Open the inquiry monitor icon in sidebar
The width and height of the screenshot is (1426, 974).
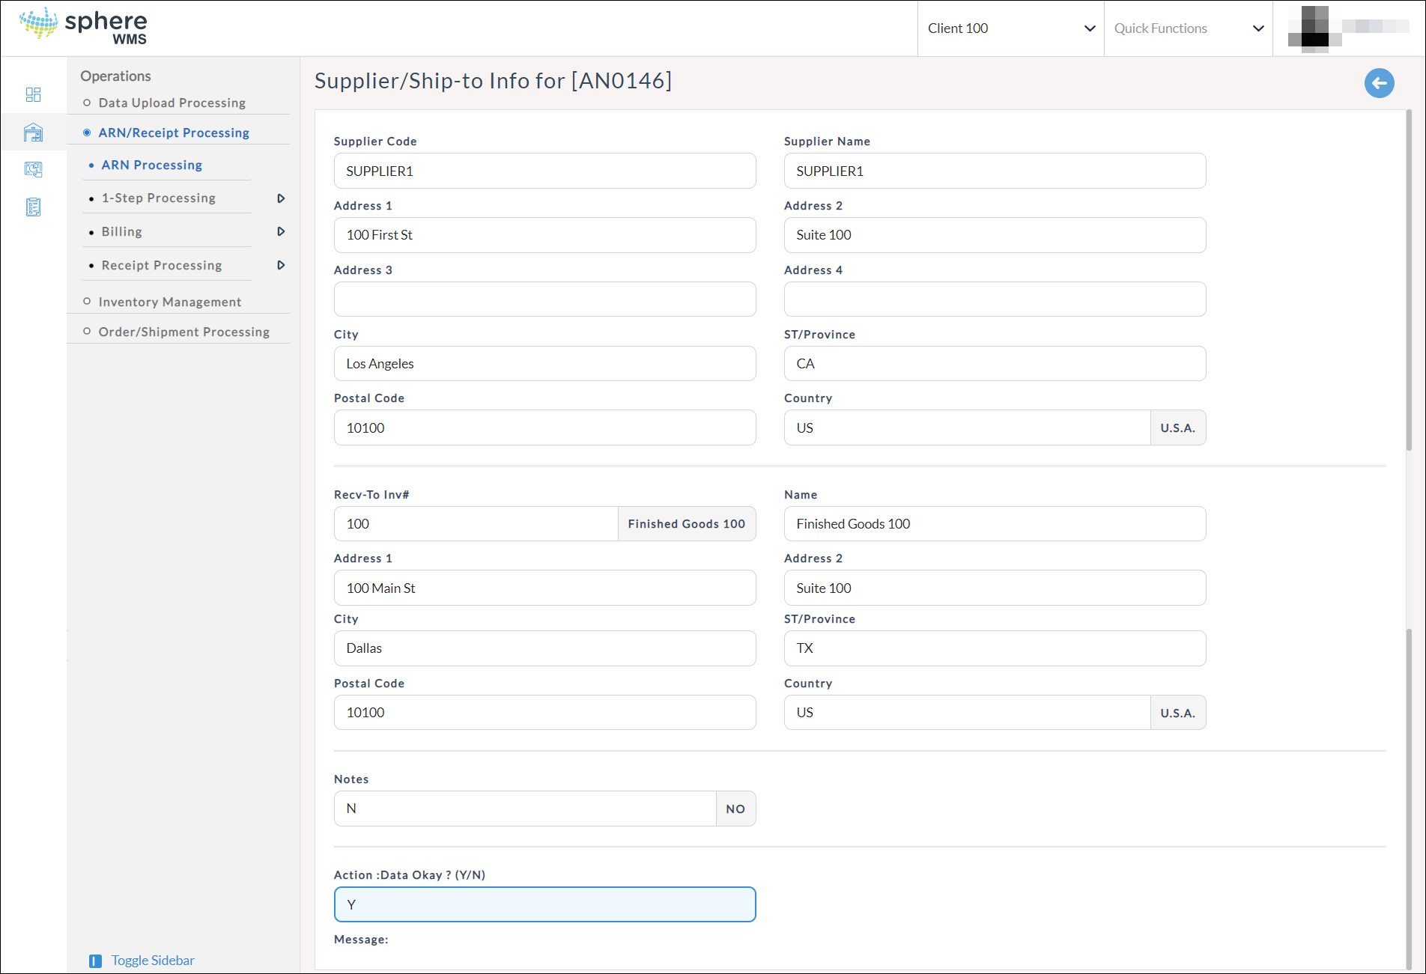(33, 169)
